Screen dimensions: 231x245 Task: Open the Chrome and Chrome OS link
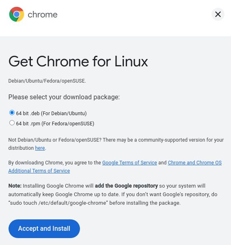click(x=195, y=163)
